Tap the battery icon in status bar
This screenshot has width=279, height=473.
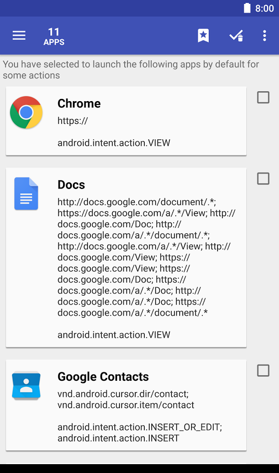(247, 8)
